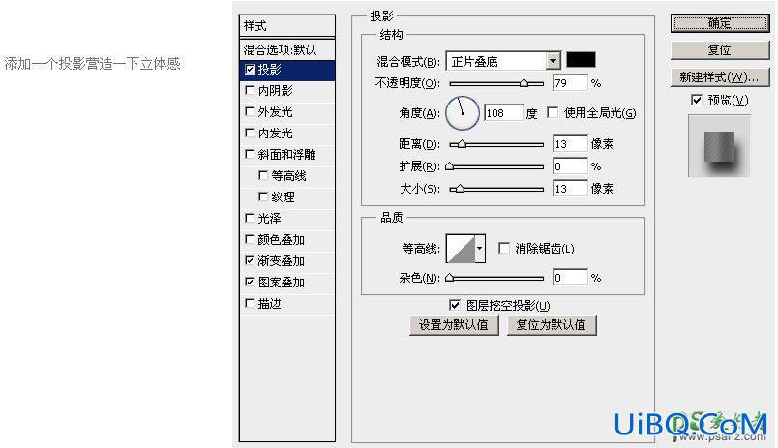Enable the 内发光 checkbox

coord(250,133)
